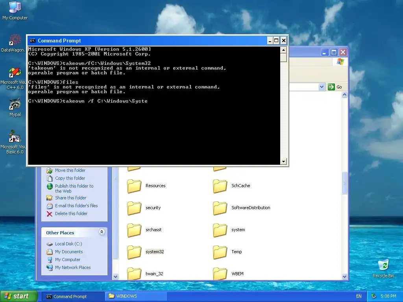Close the WINDOWS explorer window
Screen dimensions: 403x302
(x=343, y=52)
